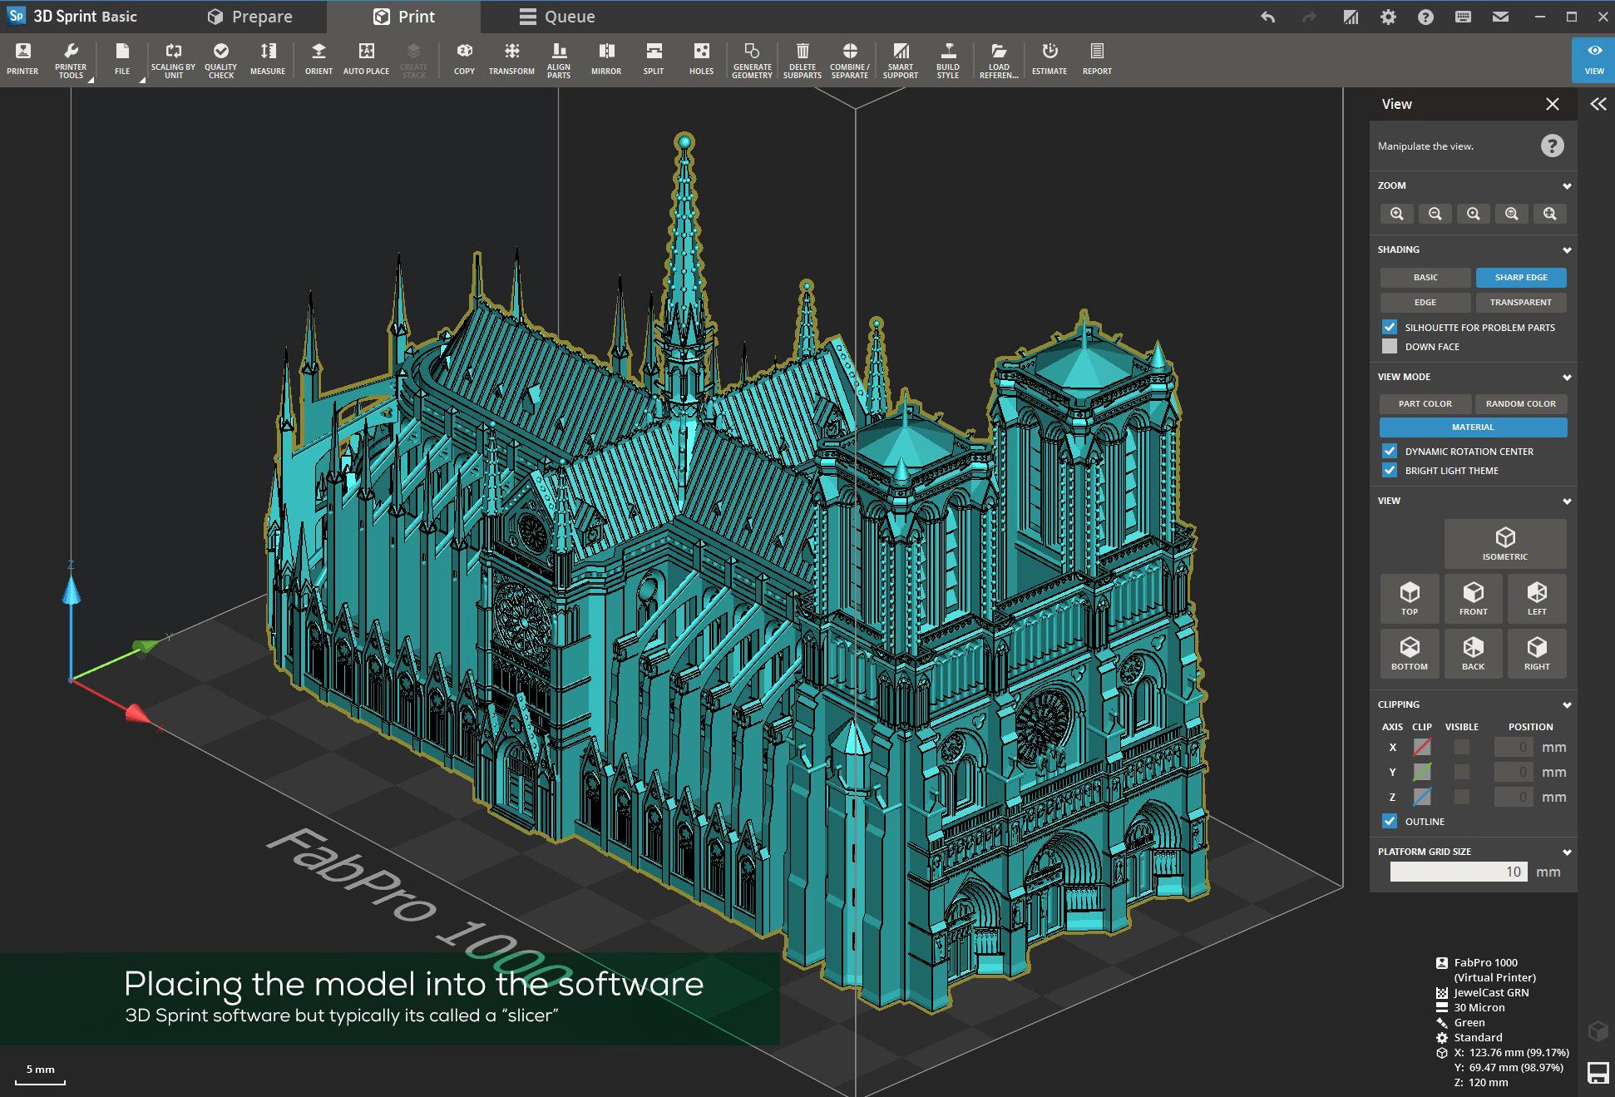
Task: Uncheck the Outline checkbox
Action: [x=1390, y=821]
